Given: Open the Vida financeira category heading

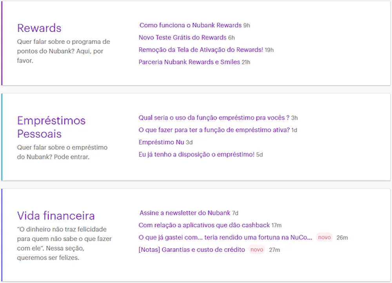Looking at the screenshot, I should pos(56,216).
